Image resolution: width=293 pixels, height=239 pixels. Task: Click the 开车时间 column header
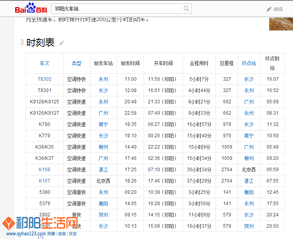[163, 63]
